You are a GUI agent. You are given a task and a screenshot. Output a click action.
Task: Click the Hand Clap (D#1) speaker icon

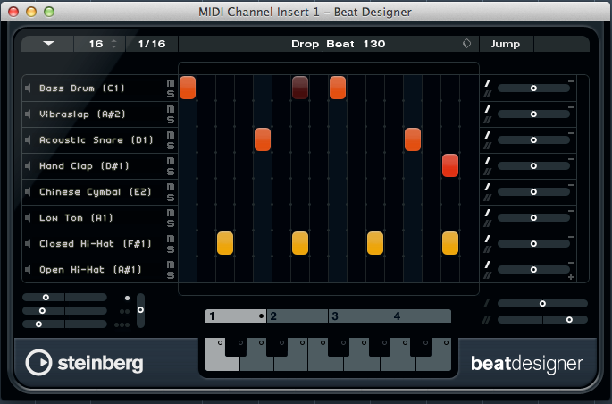point(28,166)
